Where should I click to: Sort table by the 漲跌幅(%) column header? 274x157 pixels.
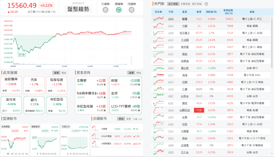[211, 12]
